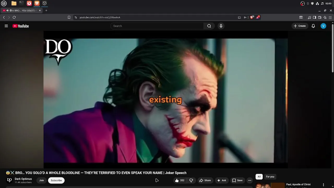Viewport: 334px width, 188px height.
Task: Click the Share button
Action: coord(205,180)
